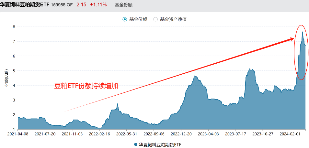Click the x-axis date 2024-02-01
The image size is (309, 148).
coord(290,134)
